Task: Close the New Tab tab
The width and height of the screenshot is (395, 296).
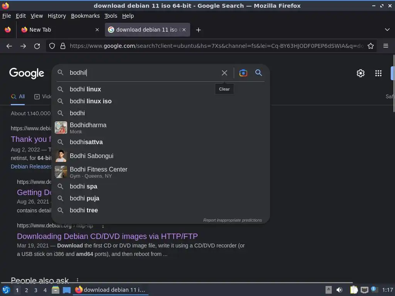Action: click(x=97, y=30)
